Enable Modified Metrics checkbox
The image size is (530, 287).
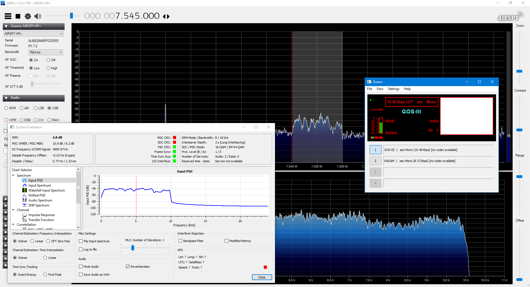227,241
